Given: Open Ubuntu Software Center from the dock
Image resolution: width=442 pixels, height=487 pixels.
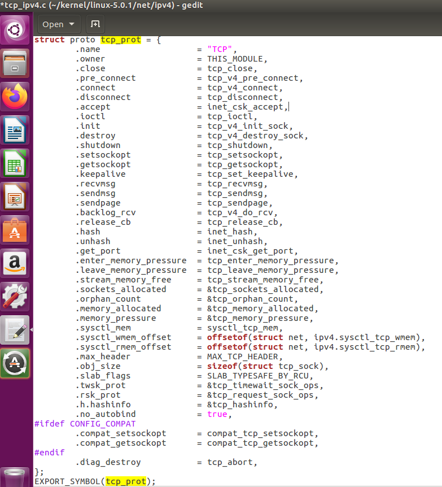Looking at the screenshot, I should coord(15,230).
